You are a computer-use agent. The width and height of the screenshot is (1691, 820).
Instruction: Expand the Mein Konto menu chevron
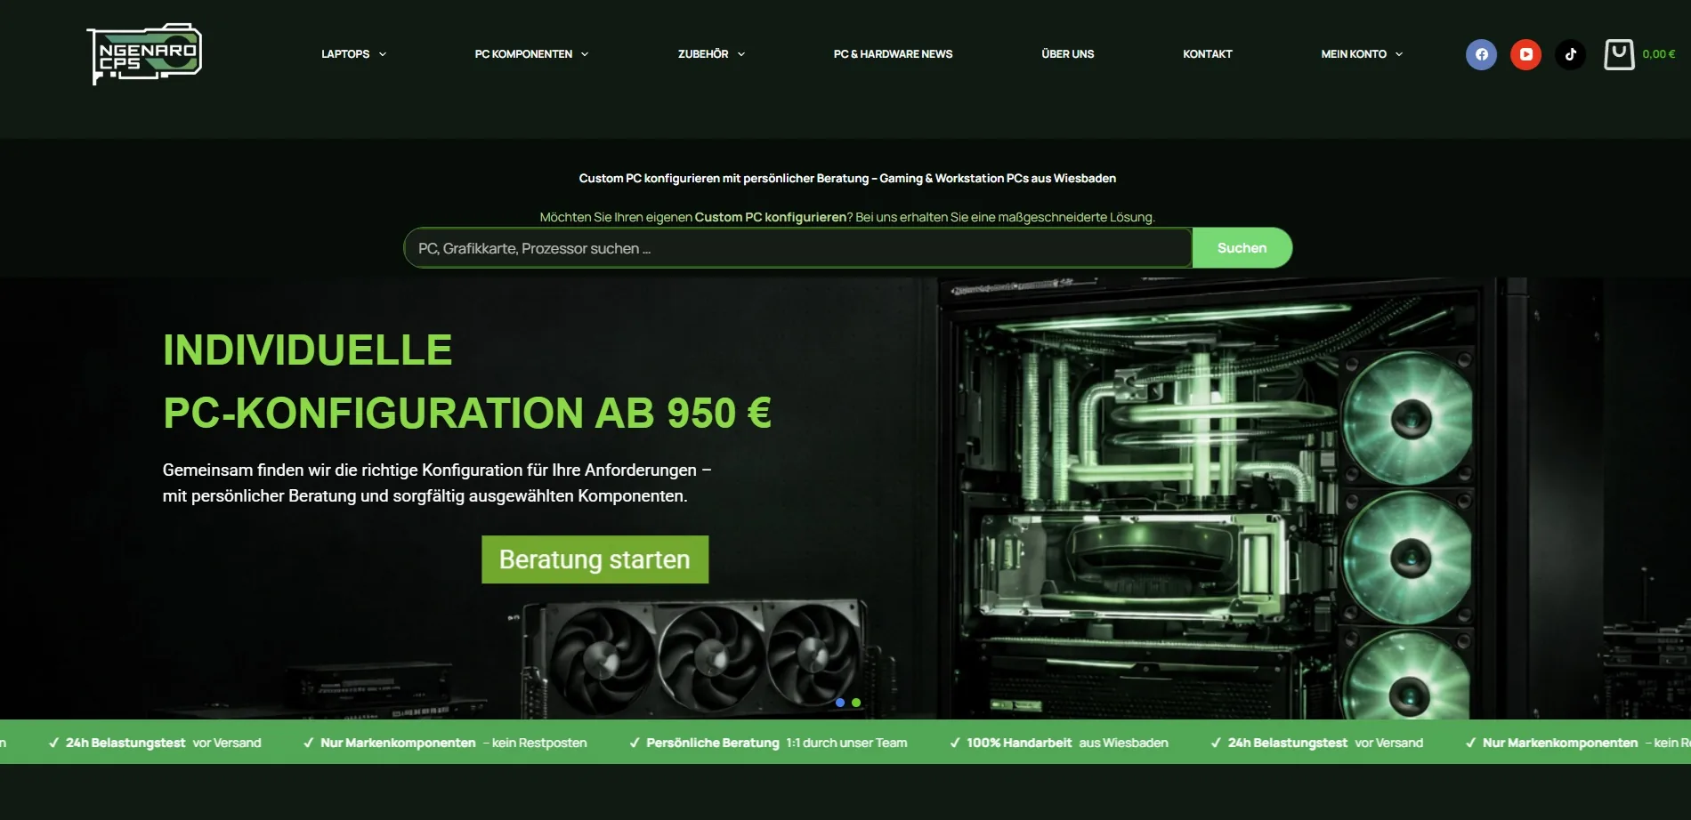coord(1399,54)
